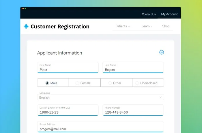The width and height of the screenshot is (202, 133).
Task: Open the My Account tab
Action: coord(169,14)
